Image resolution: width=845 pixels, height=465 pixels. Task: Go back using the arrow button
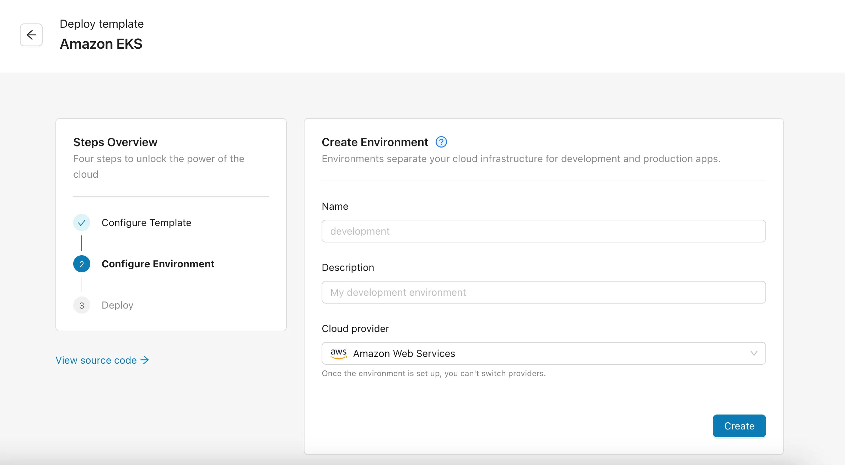[x=31, y=35]
